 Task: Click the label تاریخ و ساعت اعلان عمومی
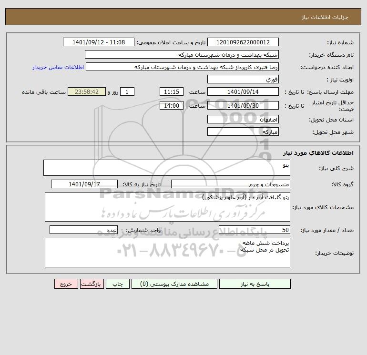point(171,42)
